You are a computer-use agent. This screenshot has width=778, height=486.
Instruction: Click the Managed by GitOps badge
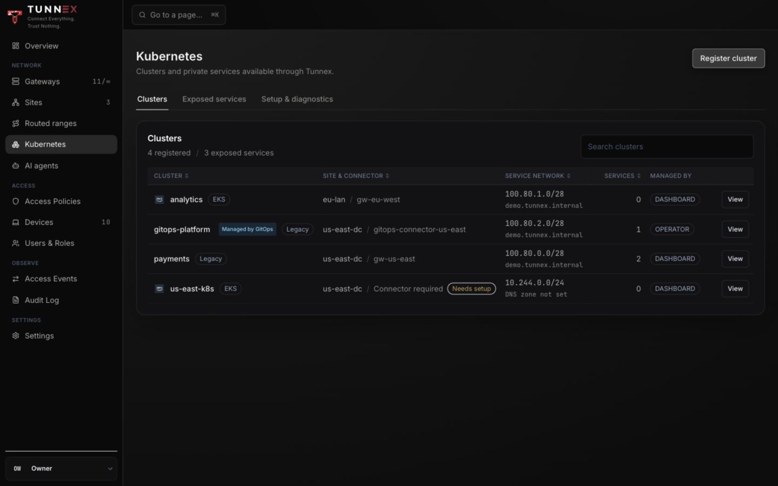pyautogui.click(x=247, y=230)
